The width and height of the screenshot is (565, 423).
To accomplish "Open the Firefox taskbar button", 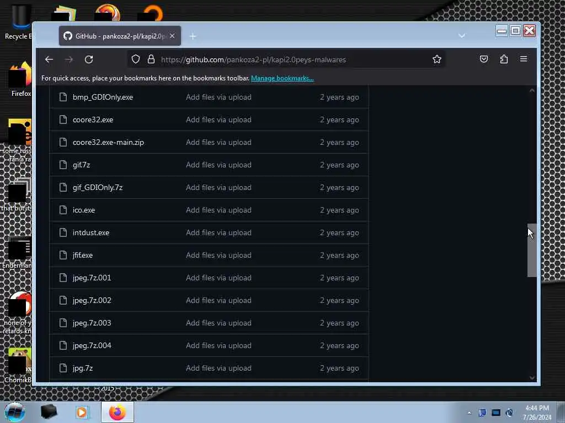I will pyautogui.click(x=117, y=412).
